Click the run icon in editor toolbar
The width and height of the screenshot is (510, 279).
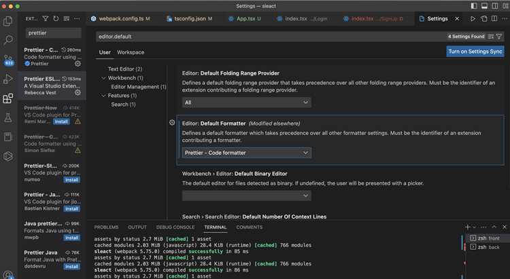473,19
